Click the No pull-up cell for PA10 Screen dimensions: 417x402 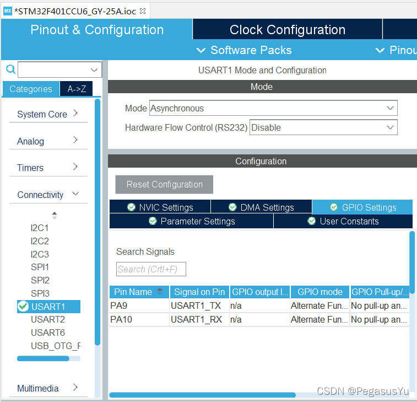[379, 319]
